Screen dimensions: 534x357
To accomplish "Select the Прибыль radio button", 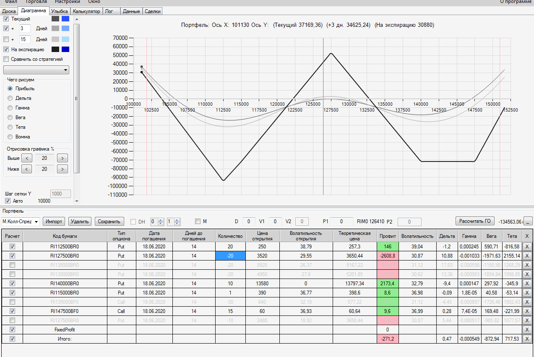I will [x=10, y=89].
